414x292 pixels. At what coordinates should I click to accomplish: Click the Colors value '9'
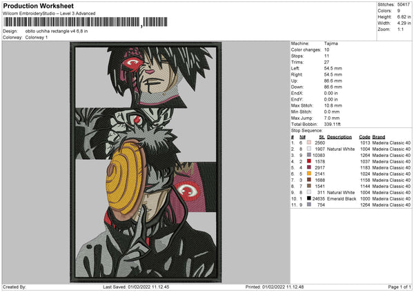tap(399, 11)
